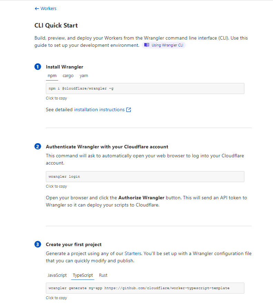
Task: Open the Using Wrangler CLI guide
Action: [x=164, y=45]
